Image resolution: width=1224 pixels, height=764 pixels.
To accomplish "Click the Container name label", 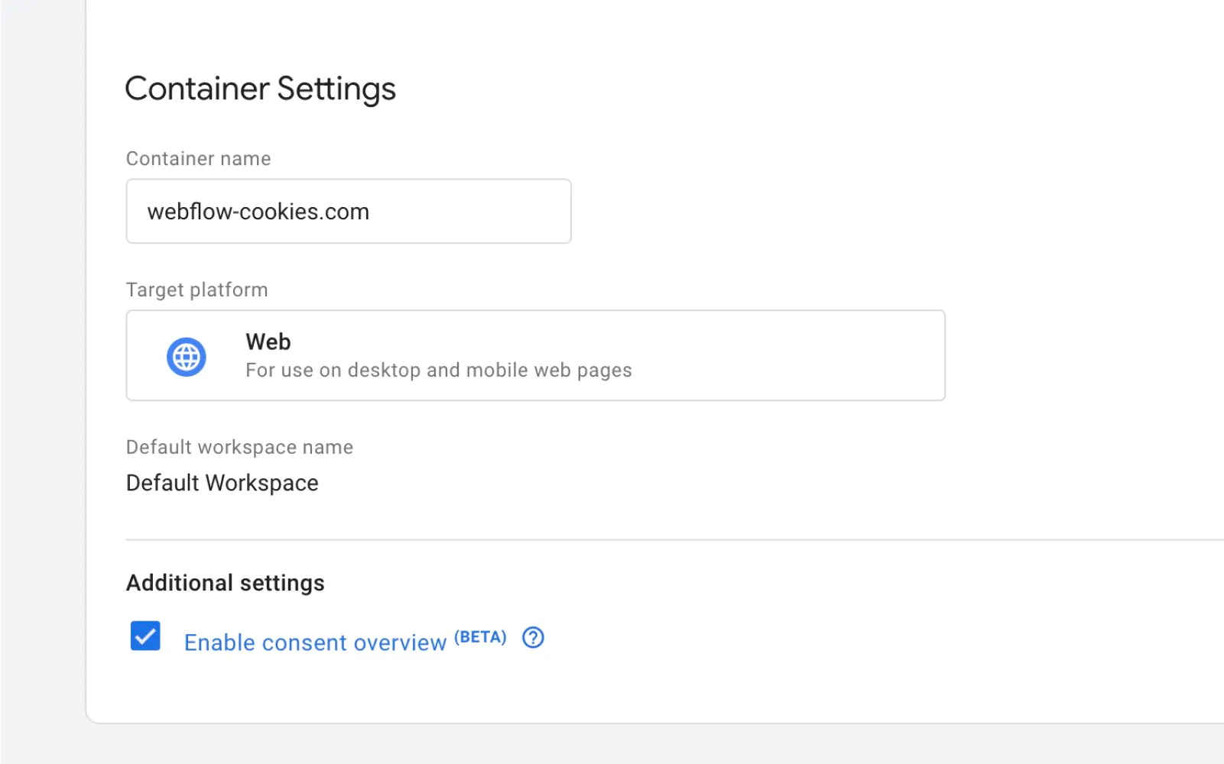I will click(x=199, y=158).
